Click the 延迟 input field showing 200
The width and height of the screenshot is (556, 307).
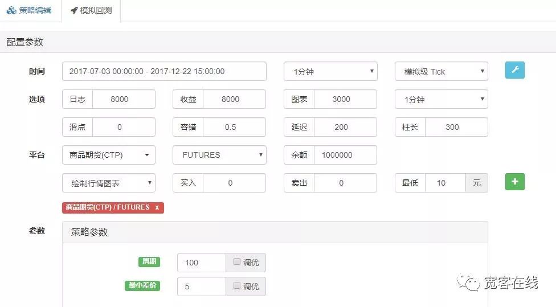(x=345, y=127)
